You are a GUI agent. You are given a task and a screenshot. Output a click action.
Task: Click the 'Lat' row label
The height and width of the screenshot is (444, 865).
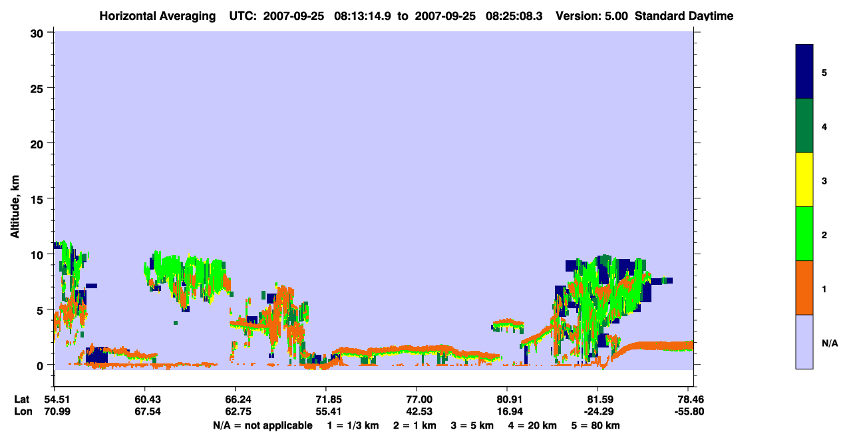click(x=21, y=399)
